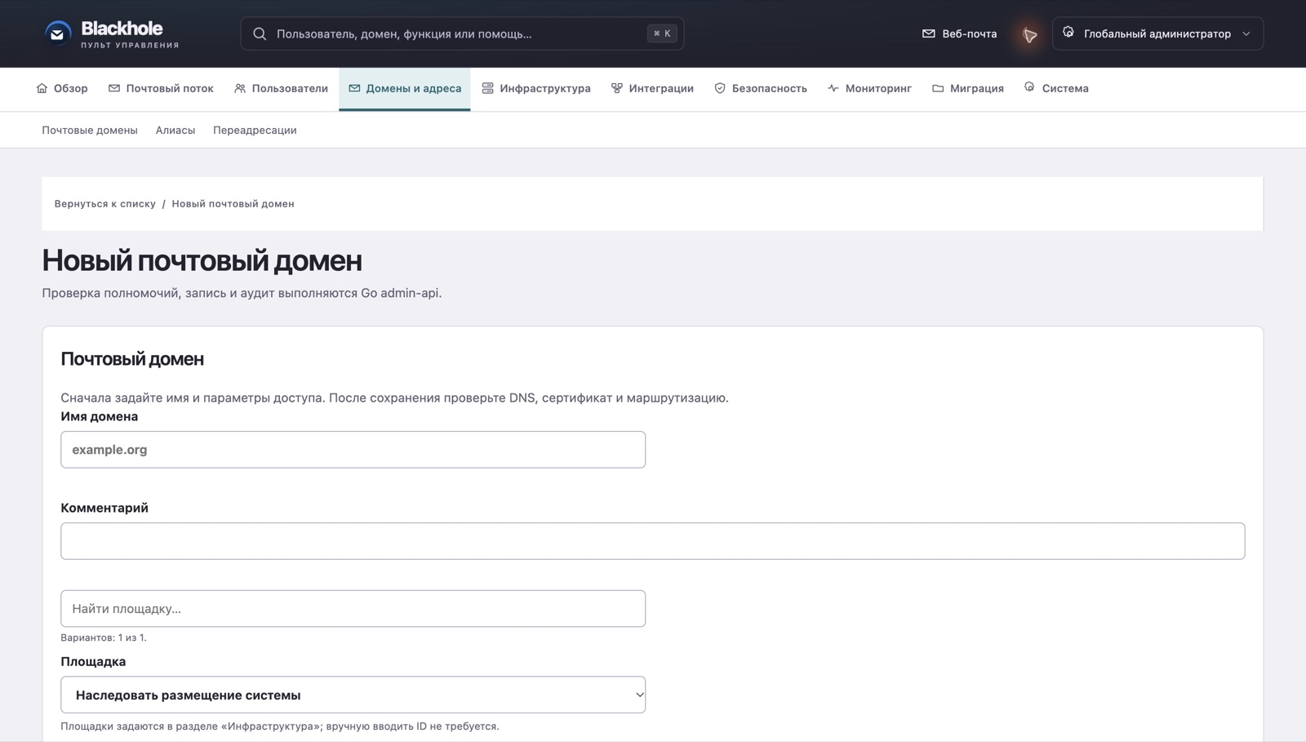Click the Новый почтовый домен breadcrumb text
This screenshot has width=1306, height=742.
(x=233, y=204)
